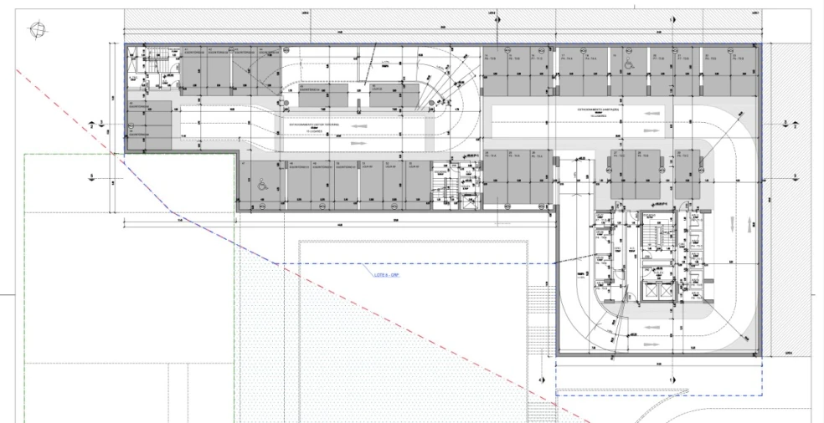Click the round column left of the central island
The width and height of the screenshot is (824, 423).
(287, 104)
